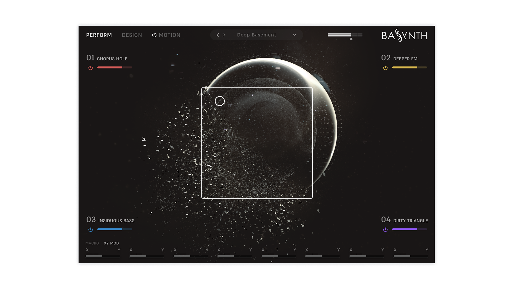This screenshot has height=289, width=513.
Task: Switch to the Perform tab
Action: pos(99,35)
